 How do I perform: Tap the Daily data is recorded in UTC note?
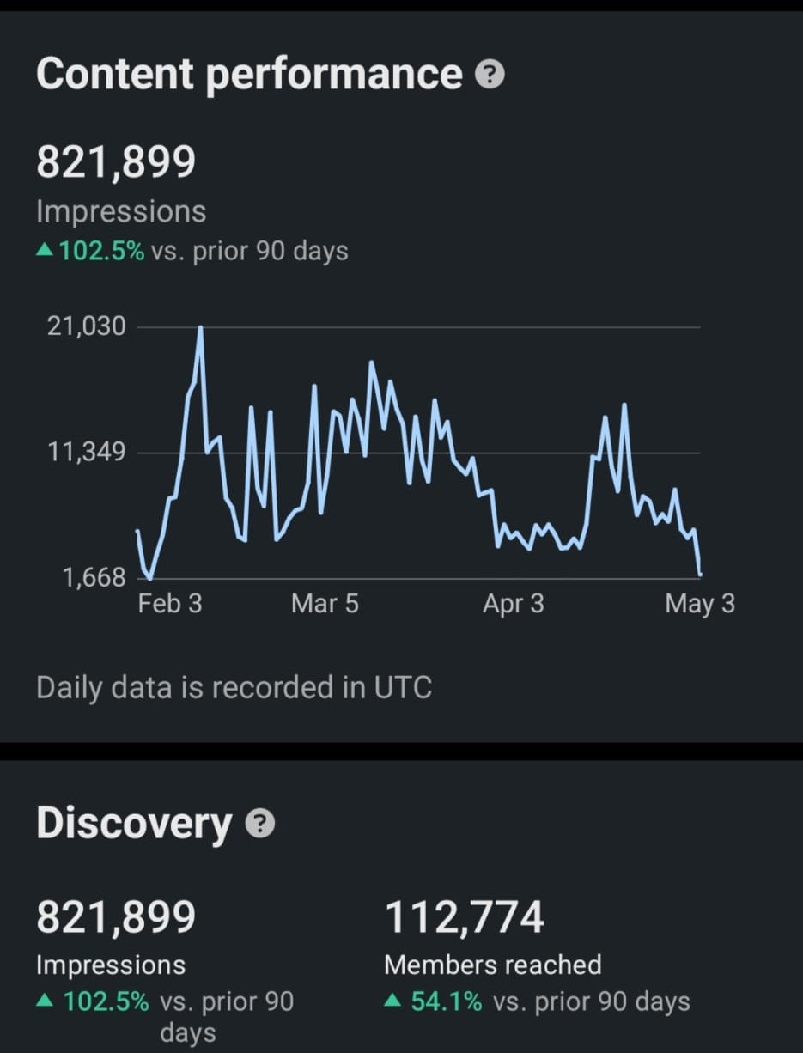pos(234,687)
